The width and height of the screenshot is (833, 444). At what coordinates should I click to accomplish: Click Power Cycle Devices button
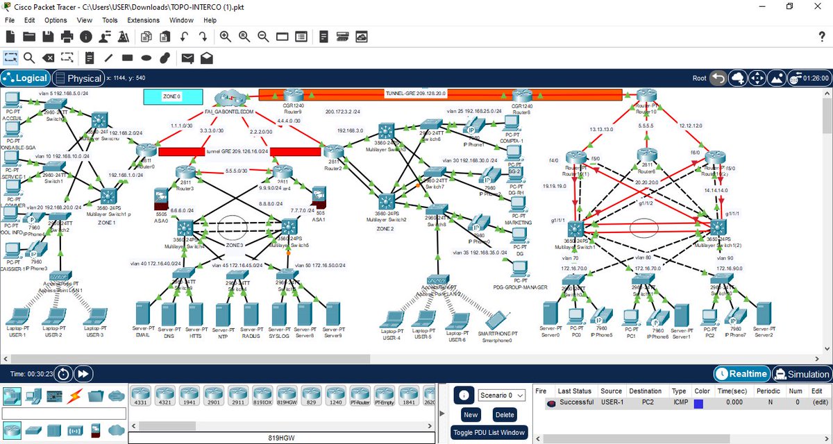[x=62, y=374]
